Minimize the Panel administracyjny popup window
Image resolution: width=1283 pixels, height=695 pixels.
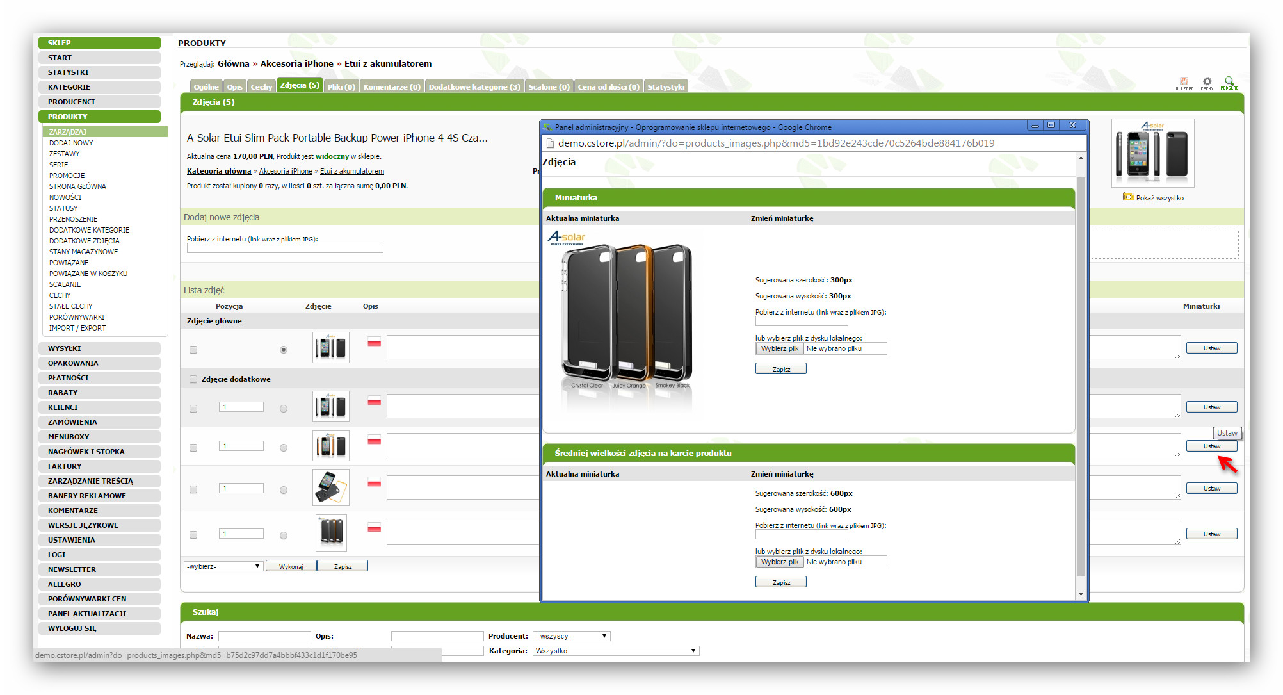pyautogui.click(x=1035, y=126)
